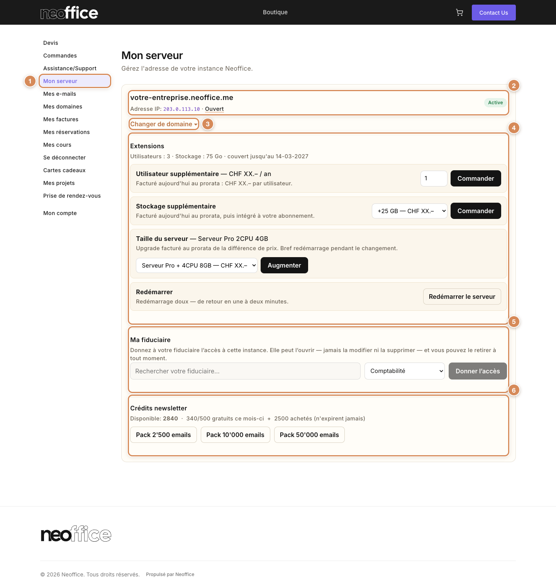556x588 pixels.
Task: Open Mes cours in the sidebar
Action: (x=57, y=145)
